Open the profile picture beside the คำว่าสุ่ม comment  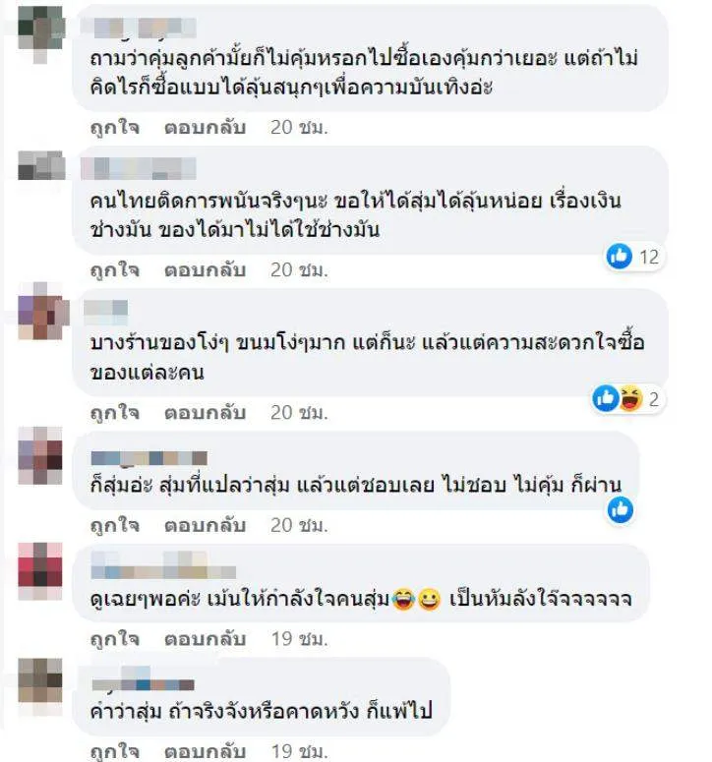(40, 686)
